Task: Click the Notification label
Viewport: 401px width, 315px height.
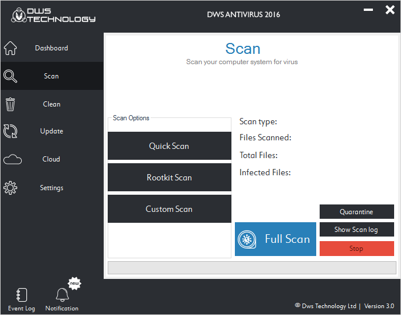Action: pyautogui.click(x=62, y=308)
